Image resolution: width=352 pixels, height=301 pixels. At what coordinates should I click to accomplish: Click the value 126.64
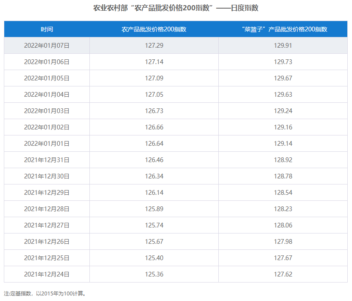click(x=154, y=144)
